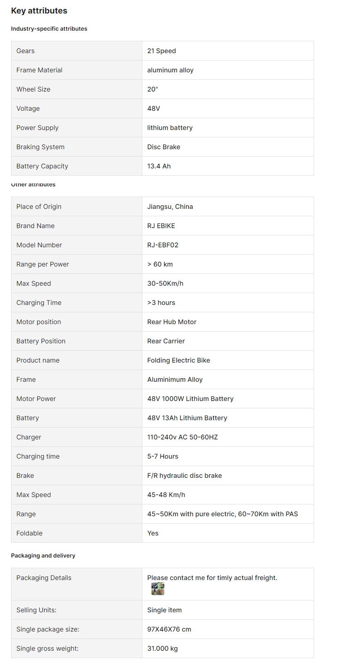Click the "Folding Electric Bike" product name
The image size is (357, 663).
click(x=179, y=361)
